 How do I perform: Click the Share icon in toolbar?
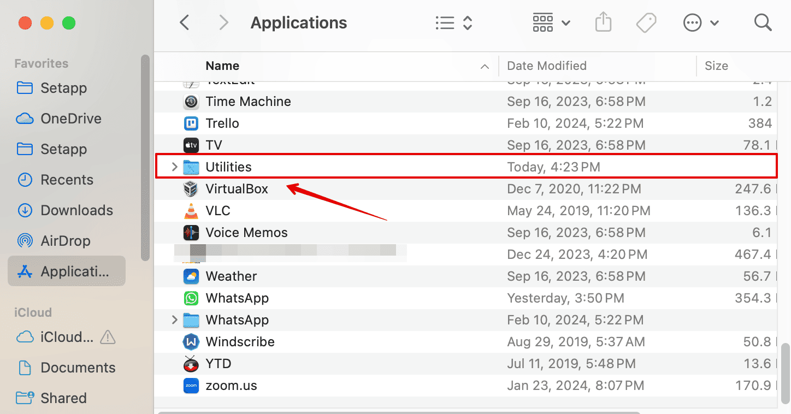(603, 23)
